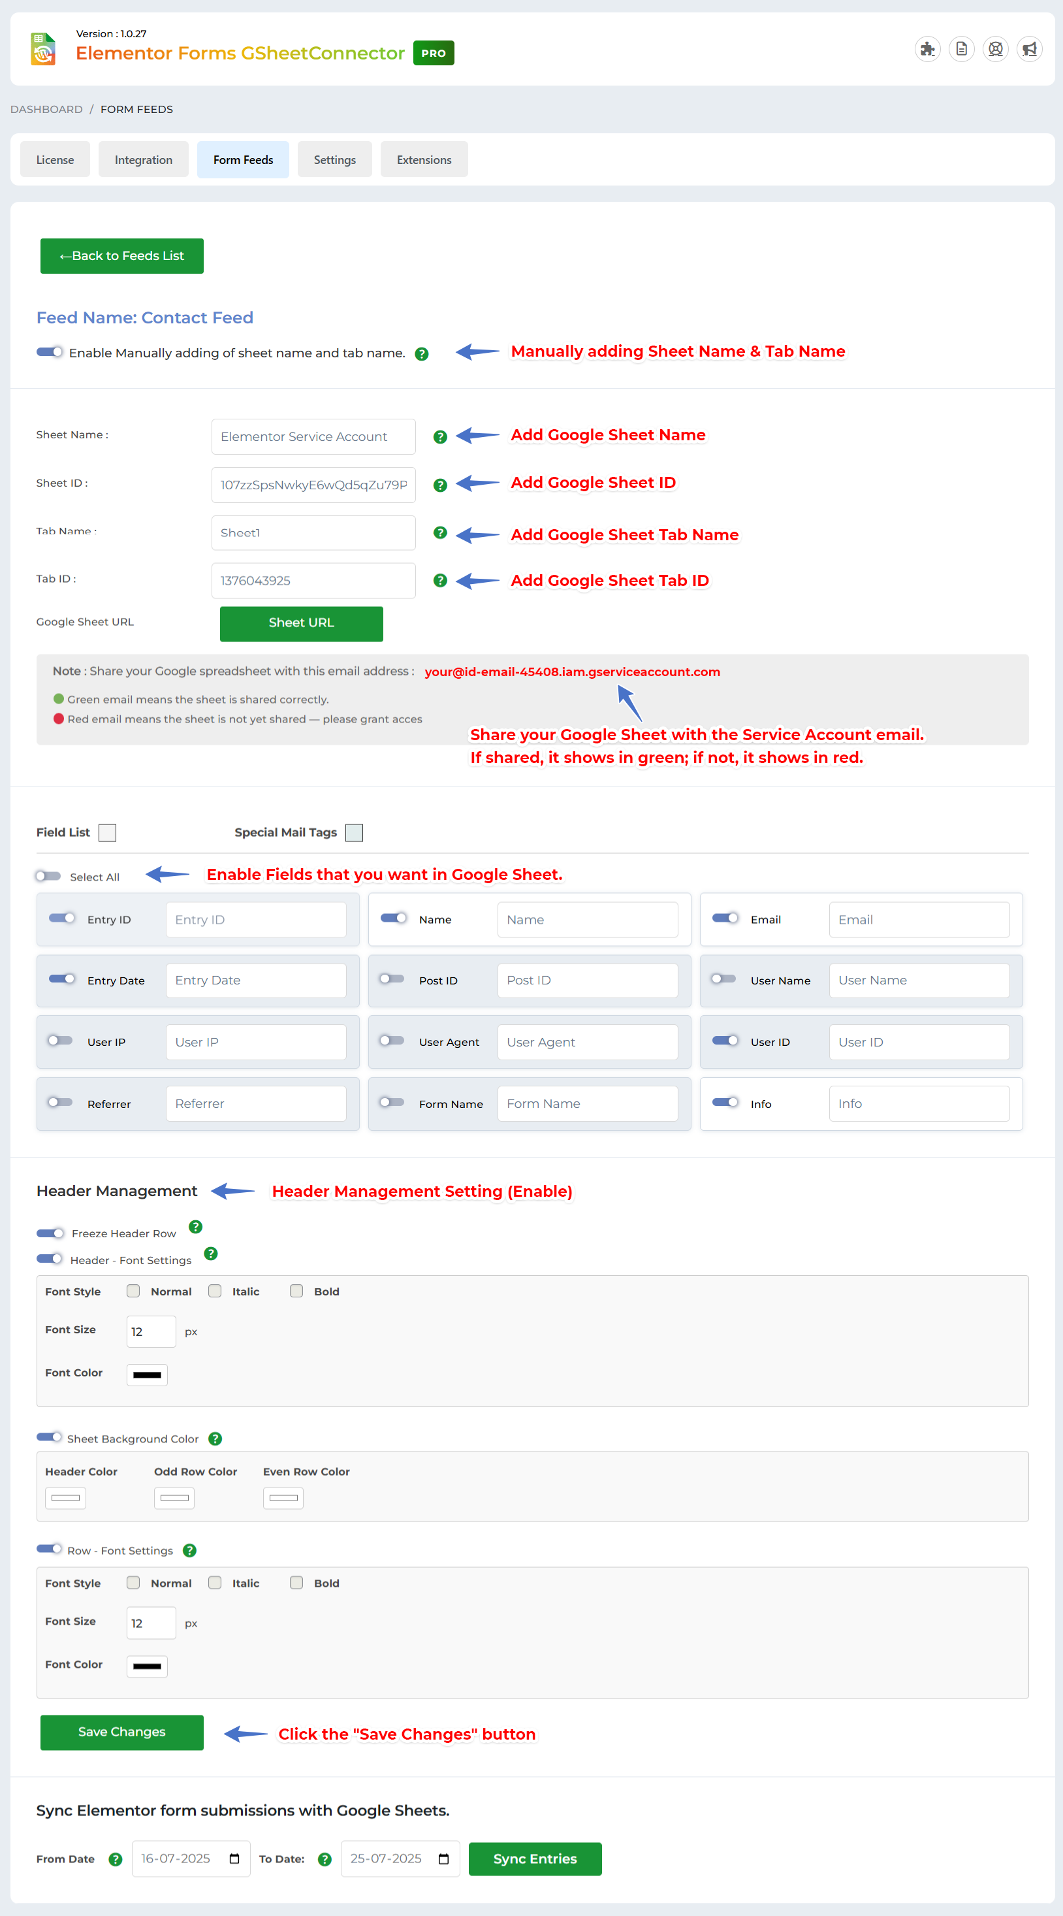Enable the Select All fields toggle

coord(49,876)
